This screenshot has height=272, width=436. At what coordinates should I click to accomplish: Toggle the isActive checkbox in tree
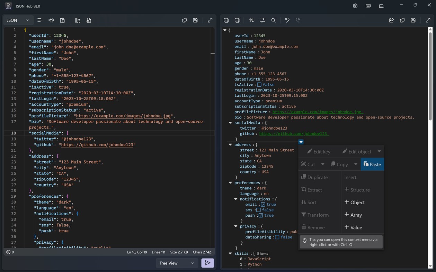[259, 85]
